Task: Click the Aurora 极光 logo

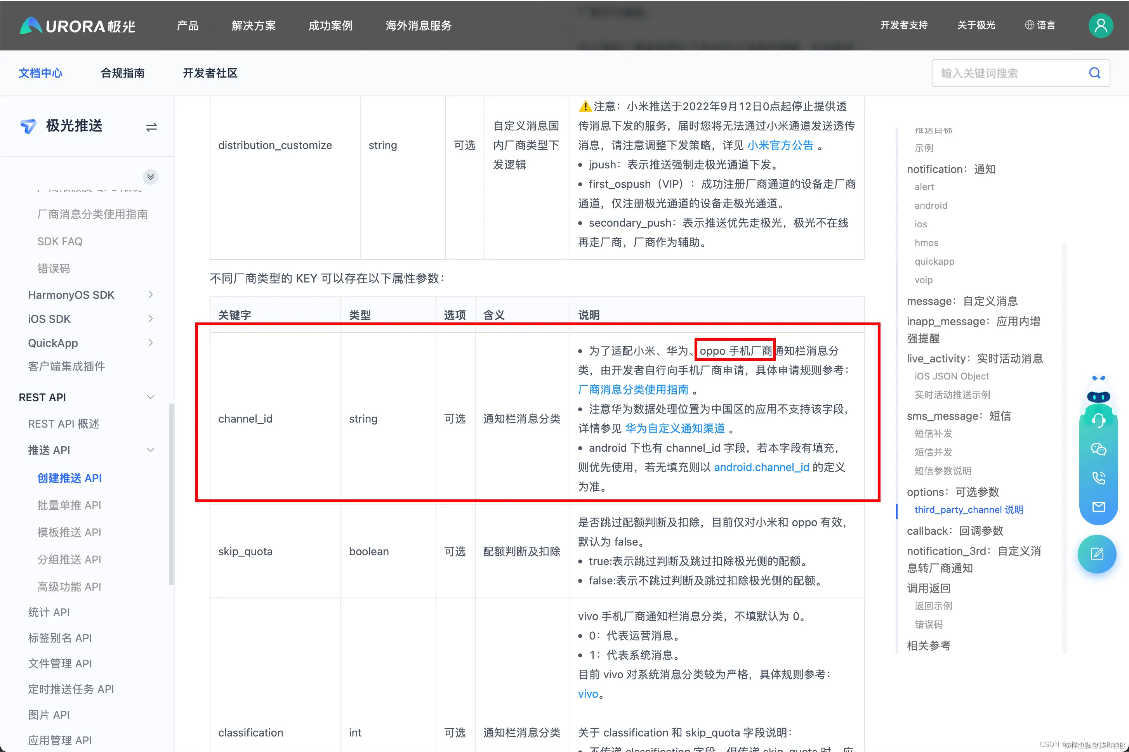Action: click(77, 26)
